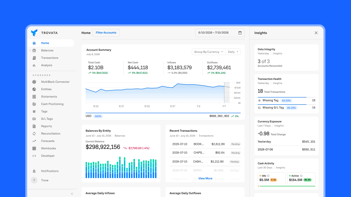Click the Filter Accounts button

point(106,32)
